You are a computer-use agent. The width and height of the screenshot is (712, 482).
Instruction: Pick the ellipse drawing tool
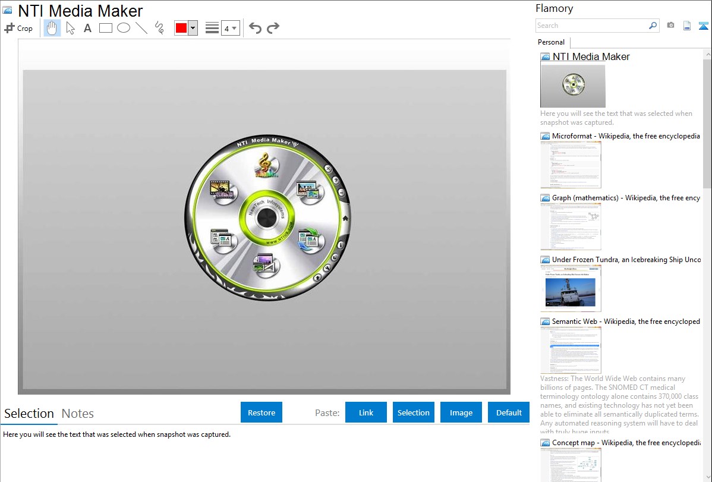pyautogui.click(x=124, y=28)
